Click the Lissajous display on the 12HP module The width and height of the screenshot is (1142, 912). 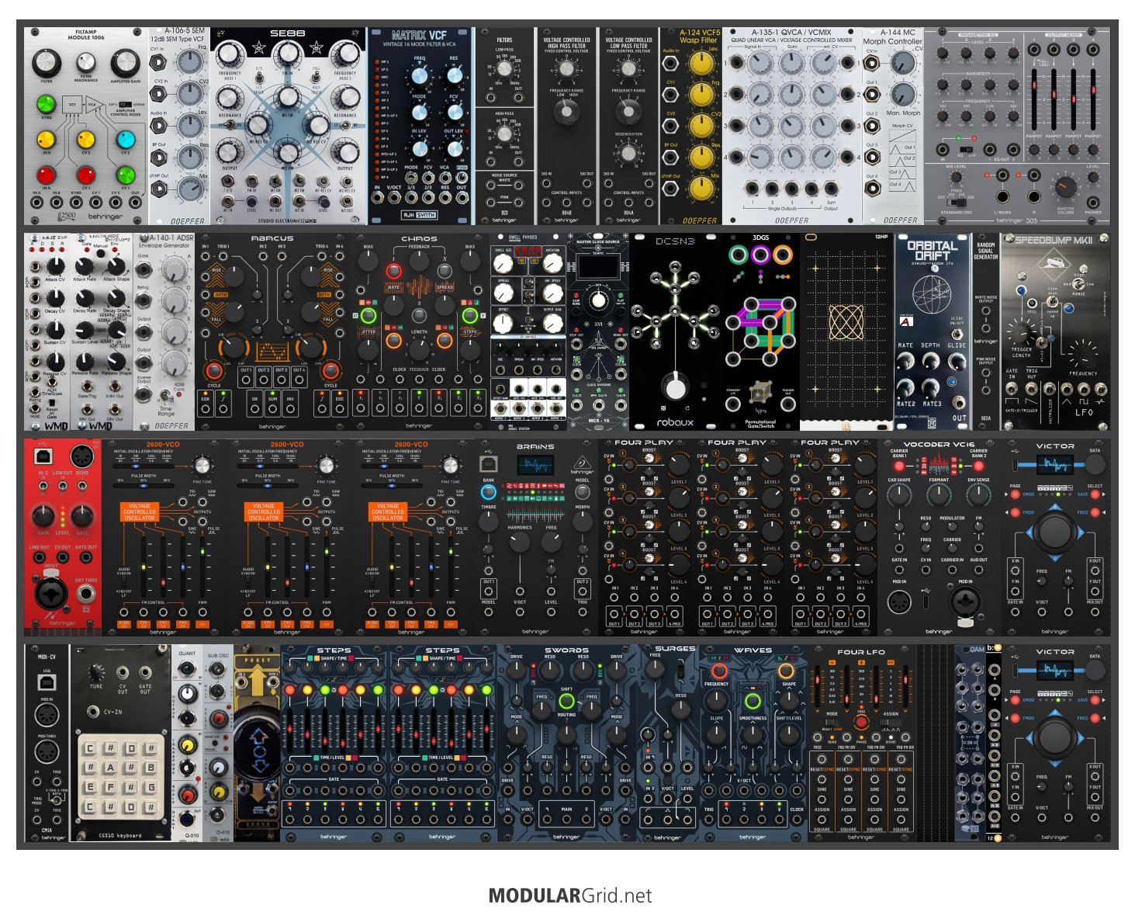(846, 321)
